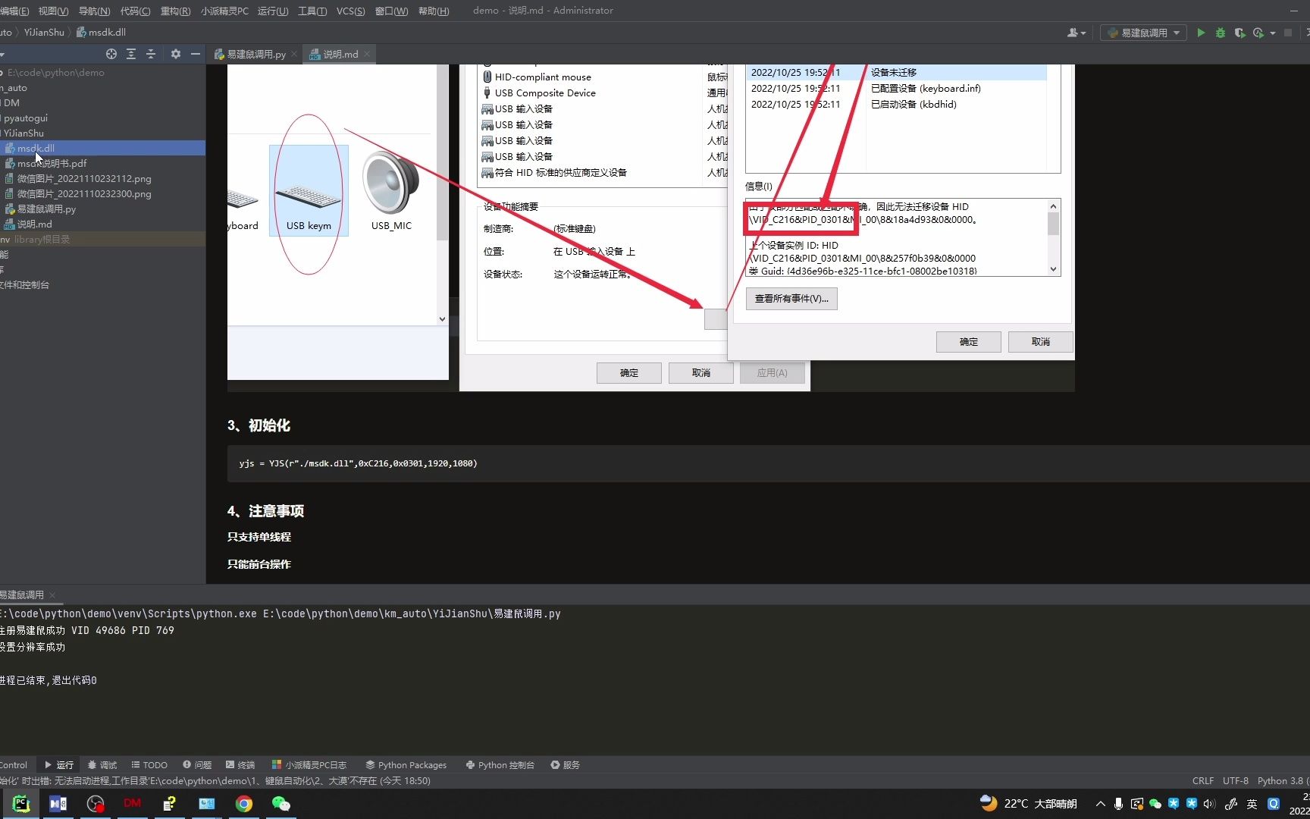The image size is (1310, 819).
Task: Click the collapse all icon in project panel
Action: (x=151, y=54)
